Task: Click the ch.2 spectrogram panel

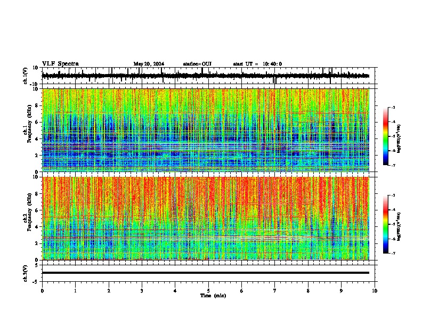Action: [206, 218]
